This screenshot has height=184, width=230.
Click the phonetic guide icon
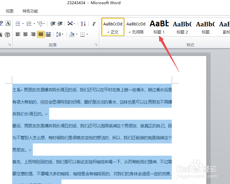tap(1, 23)
